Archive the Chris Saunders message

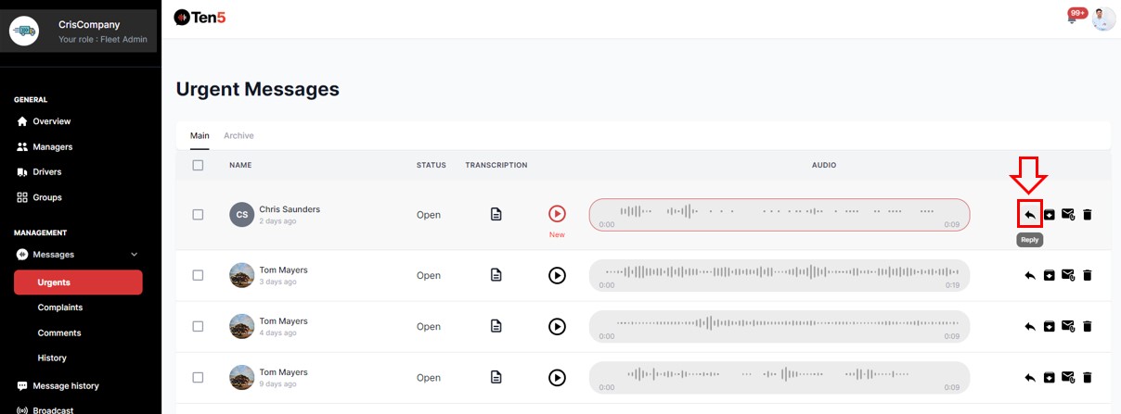coord(1049,215)
